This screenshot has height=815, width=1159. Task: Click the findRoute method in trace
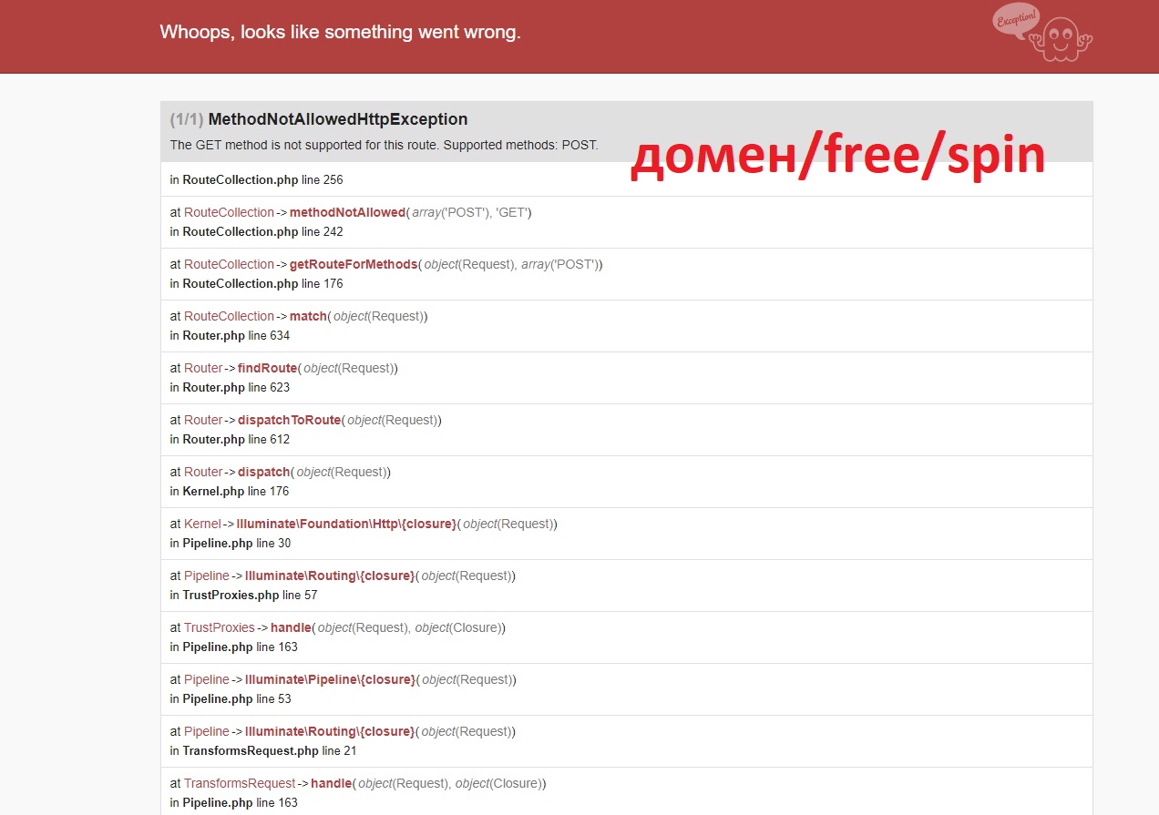click(x=267, y=368)
